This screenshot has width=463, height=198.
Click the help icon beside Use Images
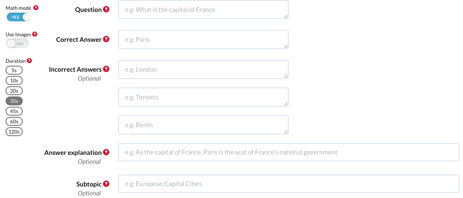click(35, 34)
